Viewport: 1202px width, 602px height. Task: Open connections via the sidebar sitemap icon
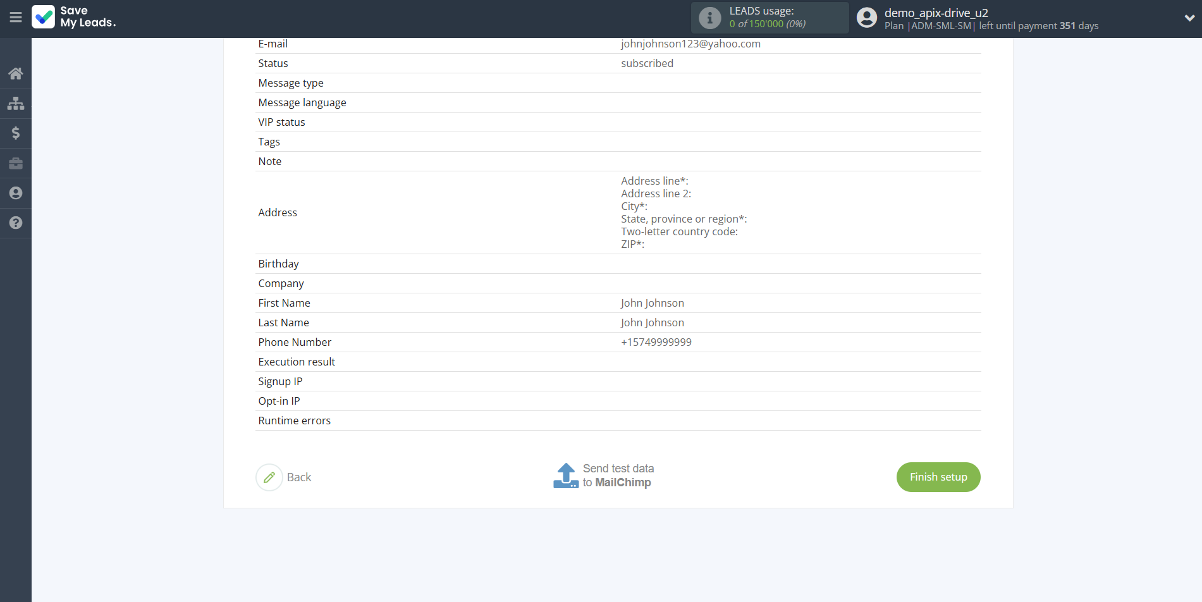pos(16,103)
